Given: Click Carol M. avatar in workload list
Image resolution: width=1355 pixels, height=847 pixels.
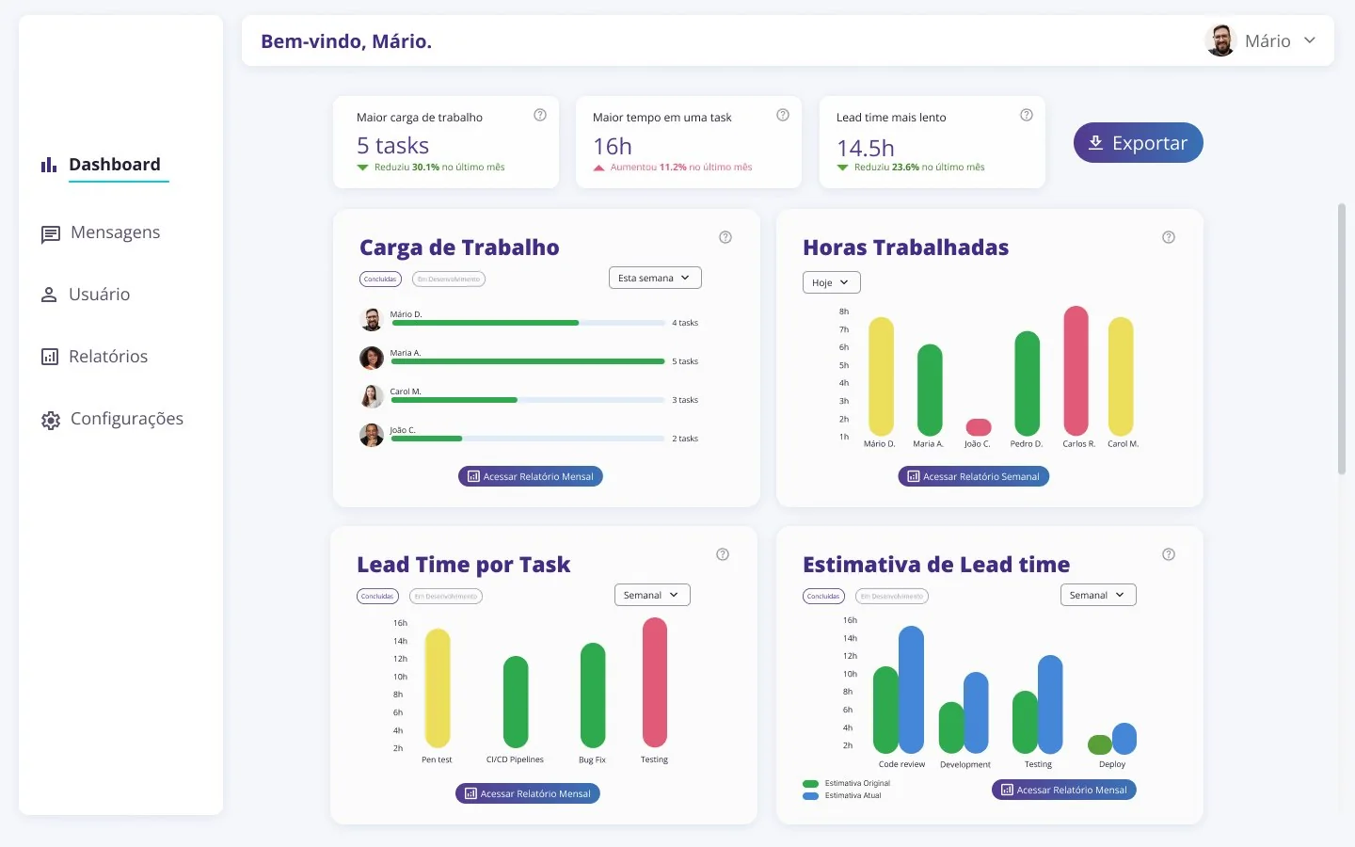Looking at the screenshot, I should (x=372, y=396).
